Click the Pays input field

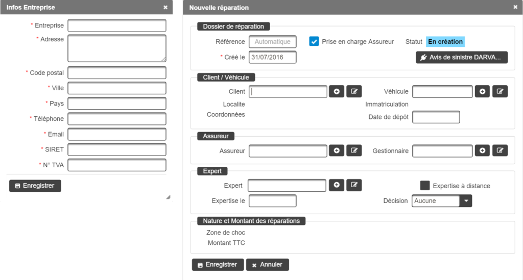[x=117, y=104]
